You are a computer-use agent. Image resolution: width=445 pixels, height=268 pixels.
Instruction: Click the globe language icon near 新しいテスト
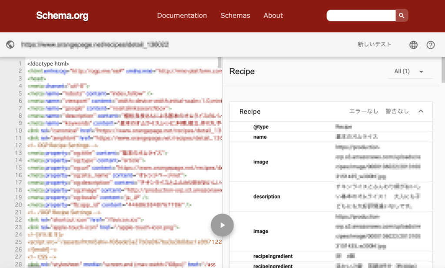click(x=413, y=45)
